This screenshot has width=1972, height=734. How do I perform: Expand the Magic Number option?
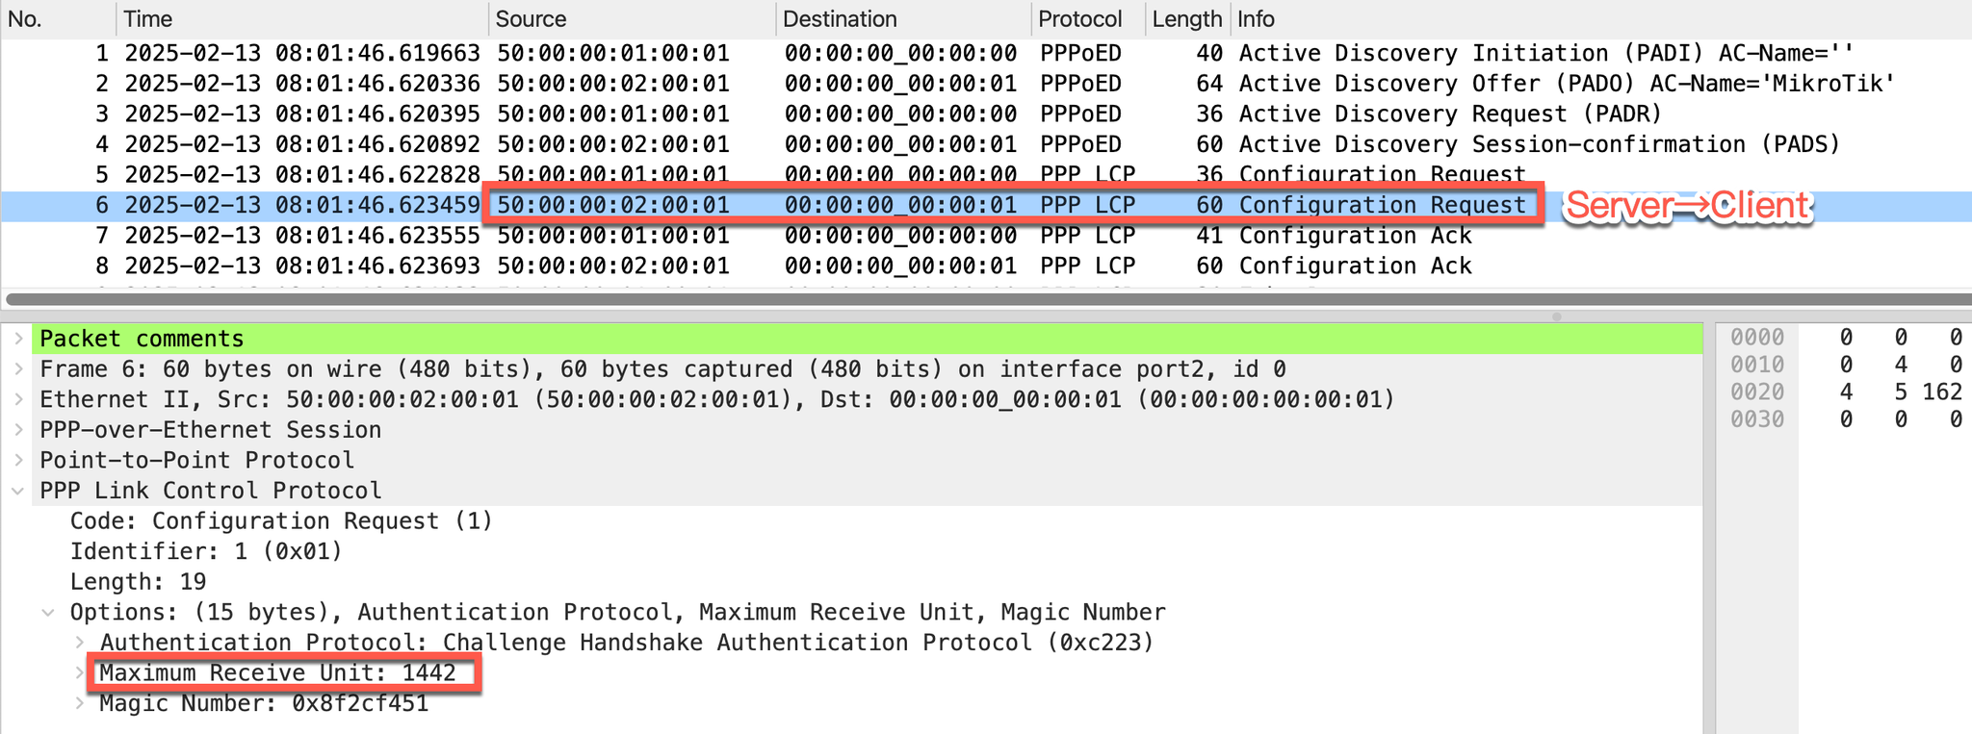click(x=81, y=703)
